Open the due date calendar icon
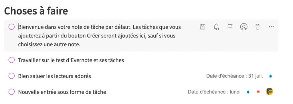The height and width of the screenshot is (104, 293). click(x=203, y=27)
